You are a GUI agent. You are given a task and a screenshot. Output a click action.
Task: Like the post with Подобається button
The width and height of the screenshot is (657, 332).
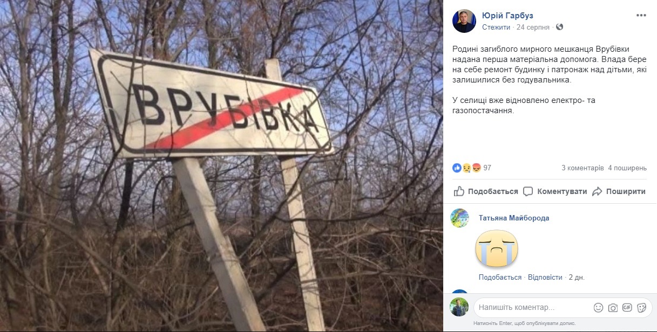(486, 191)
